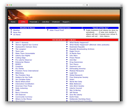
Task: Open World Affairs Brief link
Action: 23,82
